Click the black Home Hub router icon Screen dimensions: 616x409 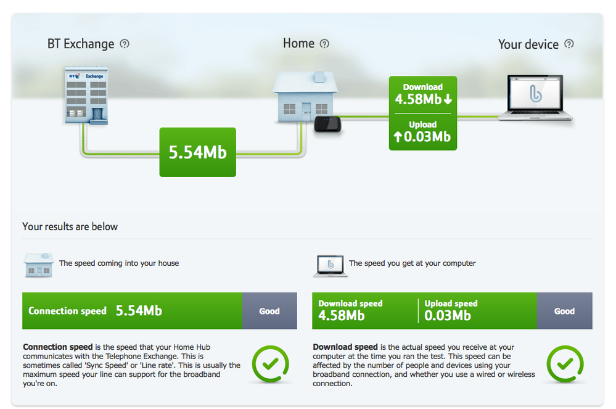click(327, 124)
